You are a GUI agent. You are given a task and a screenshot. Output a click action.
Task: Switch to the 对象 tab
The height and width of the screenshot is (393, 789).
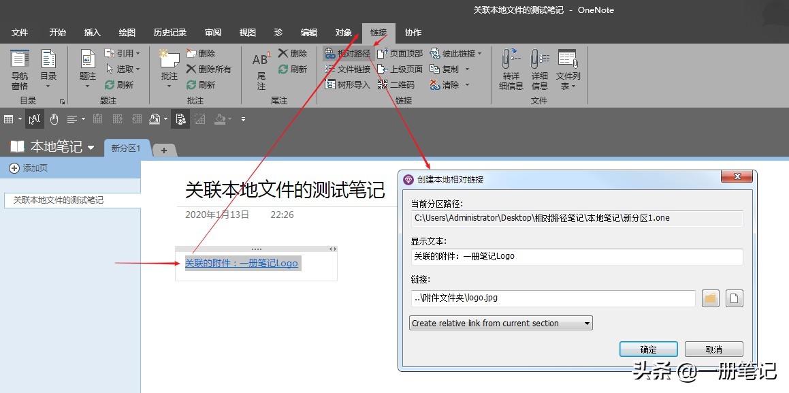point(344,32)
